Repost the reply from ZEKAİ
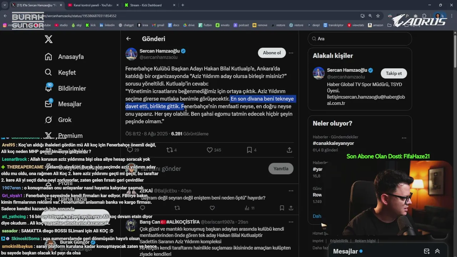The image size is (457, 257). [177, 208]
